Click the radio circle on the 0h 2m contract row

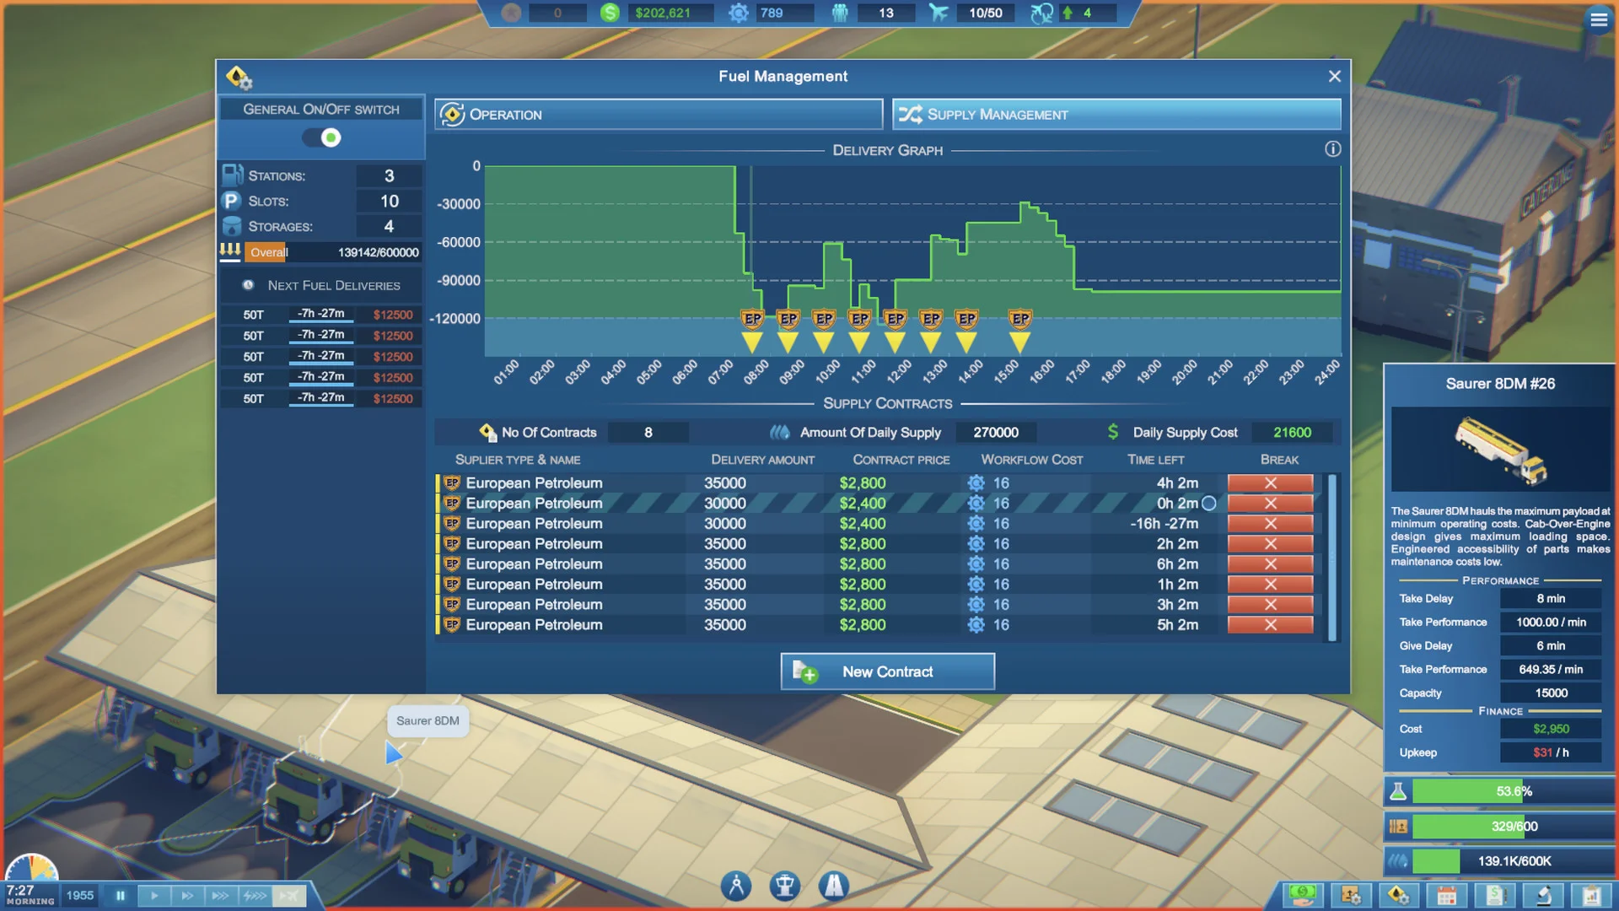tap(1211, 503)
